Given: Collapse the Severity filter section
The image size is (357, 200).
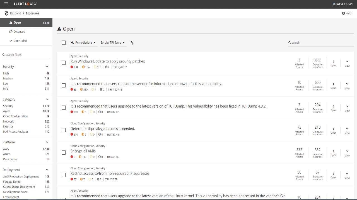Looking at the screenshot, I should pos(47,67).
